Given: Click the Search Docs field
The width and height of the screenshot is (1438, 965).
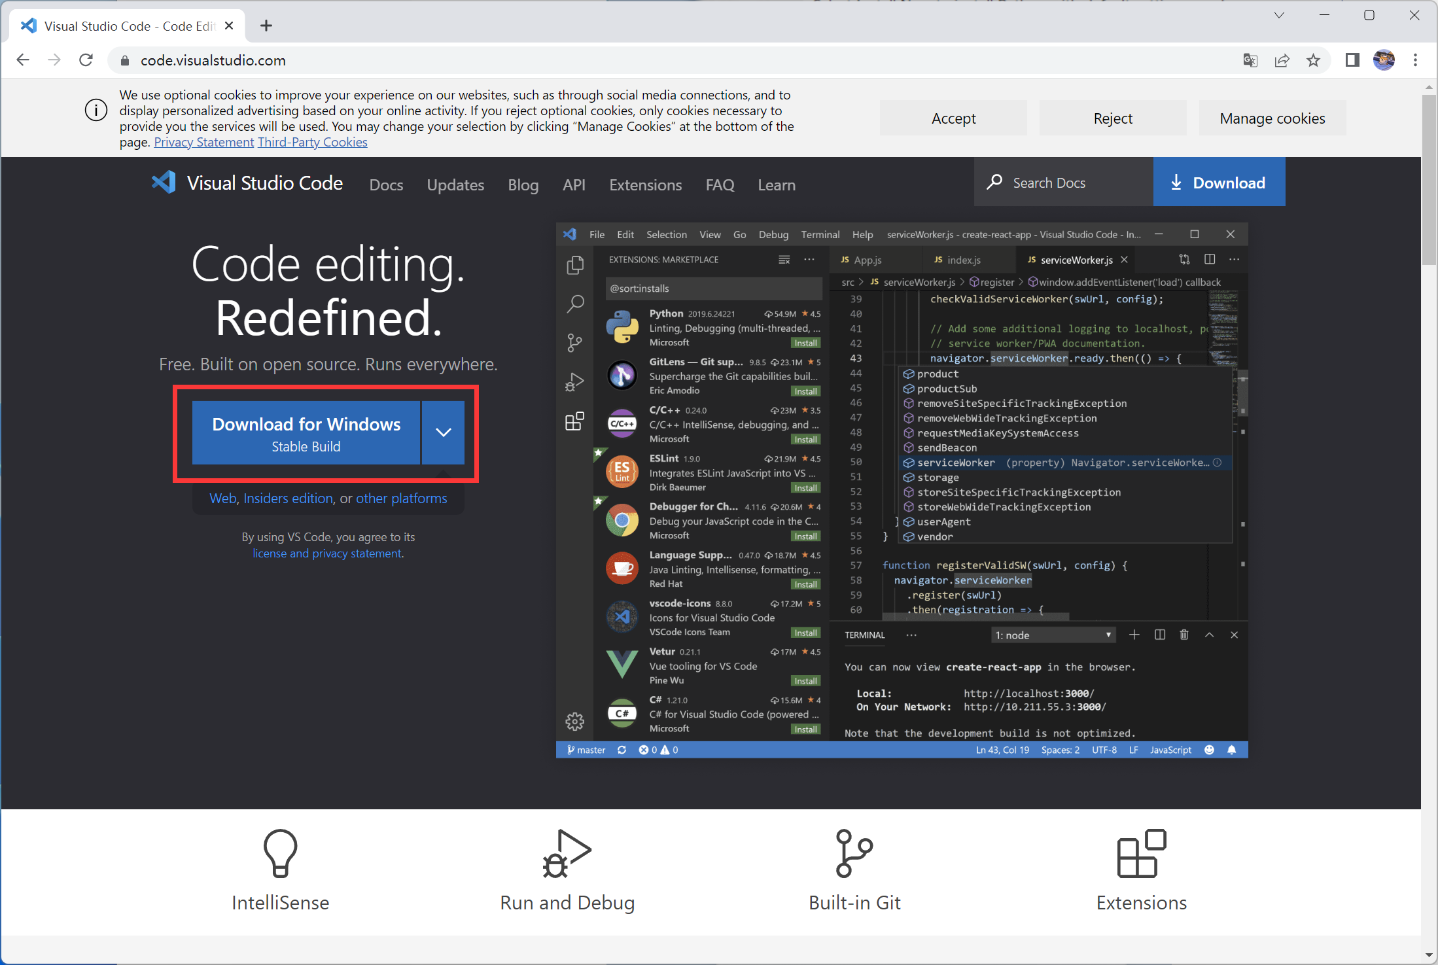Looking at the screenshot, I should pyautogui.click(x=1063, y=183).
